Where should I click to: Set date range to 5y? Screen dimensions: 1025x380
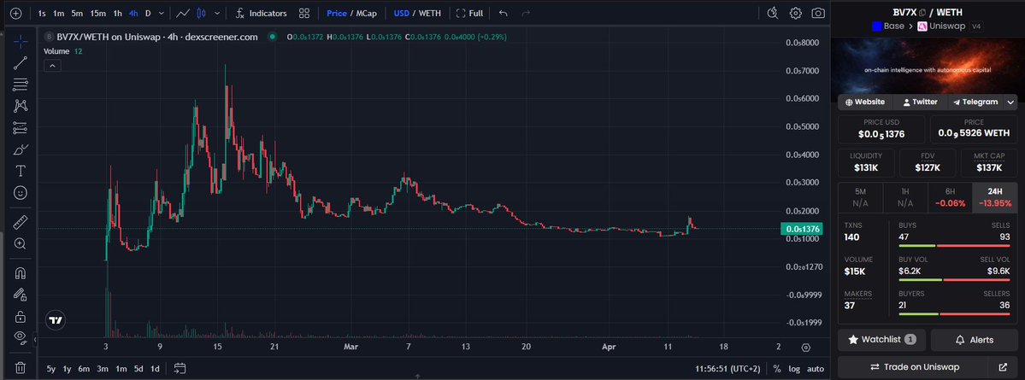pos(51,369)
